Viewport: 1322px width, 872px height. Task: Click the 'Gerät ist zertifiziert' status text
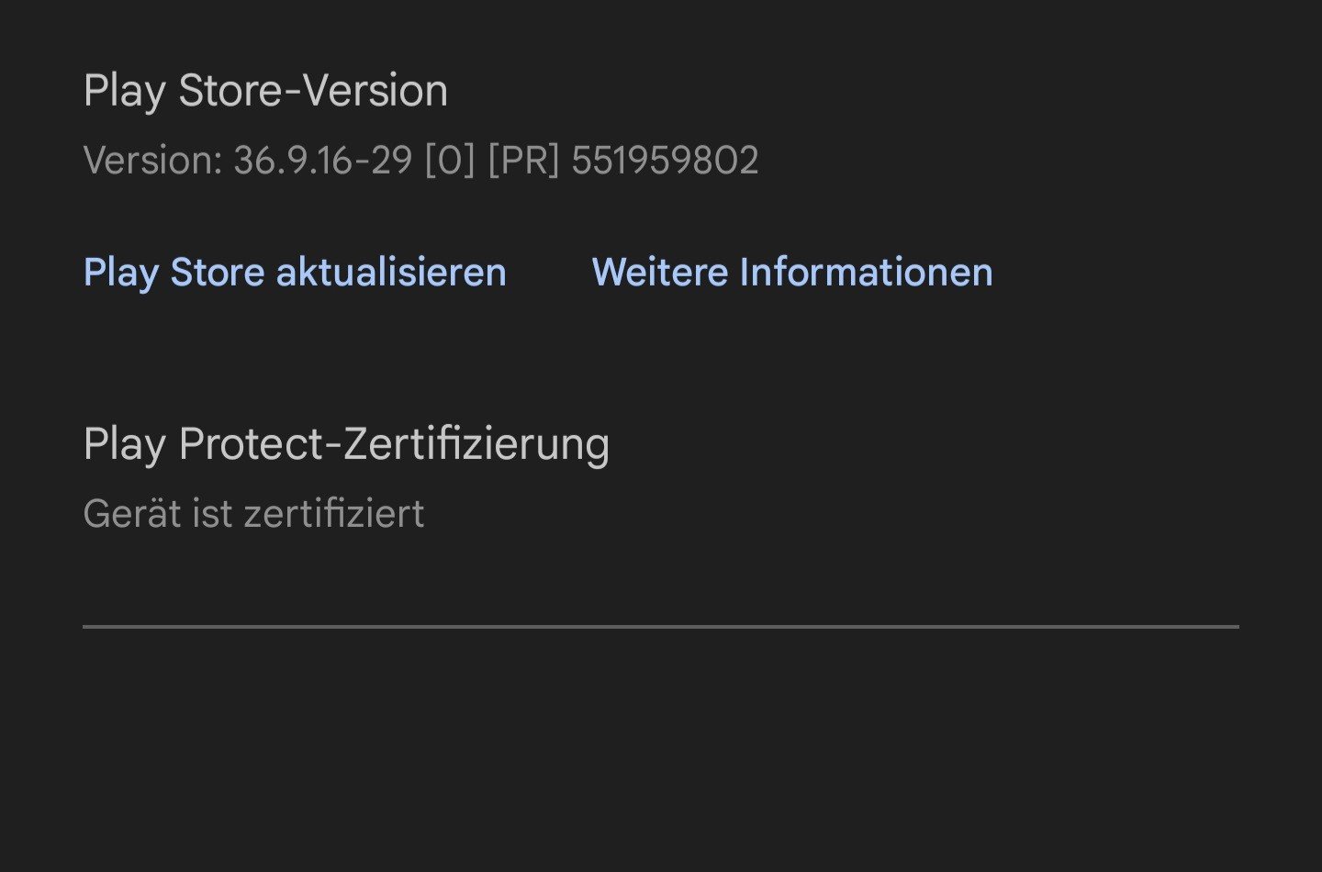(253, 514)
